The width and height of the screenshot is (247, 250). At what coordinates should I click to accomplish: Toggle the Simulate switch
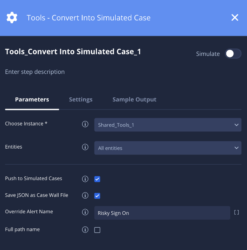tap(233, 54)
